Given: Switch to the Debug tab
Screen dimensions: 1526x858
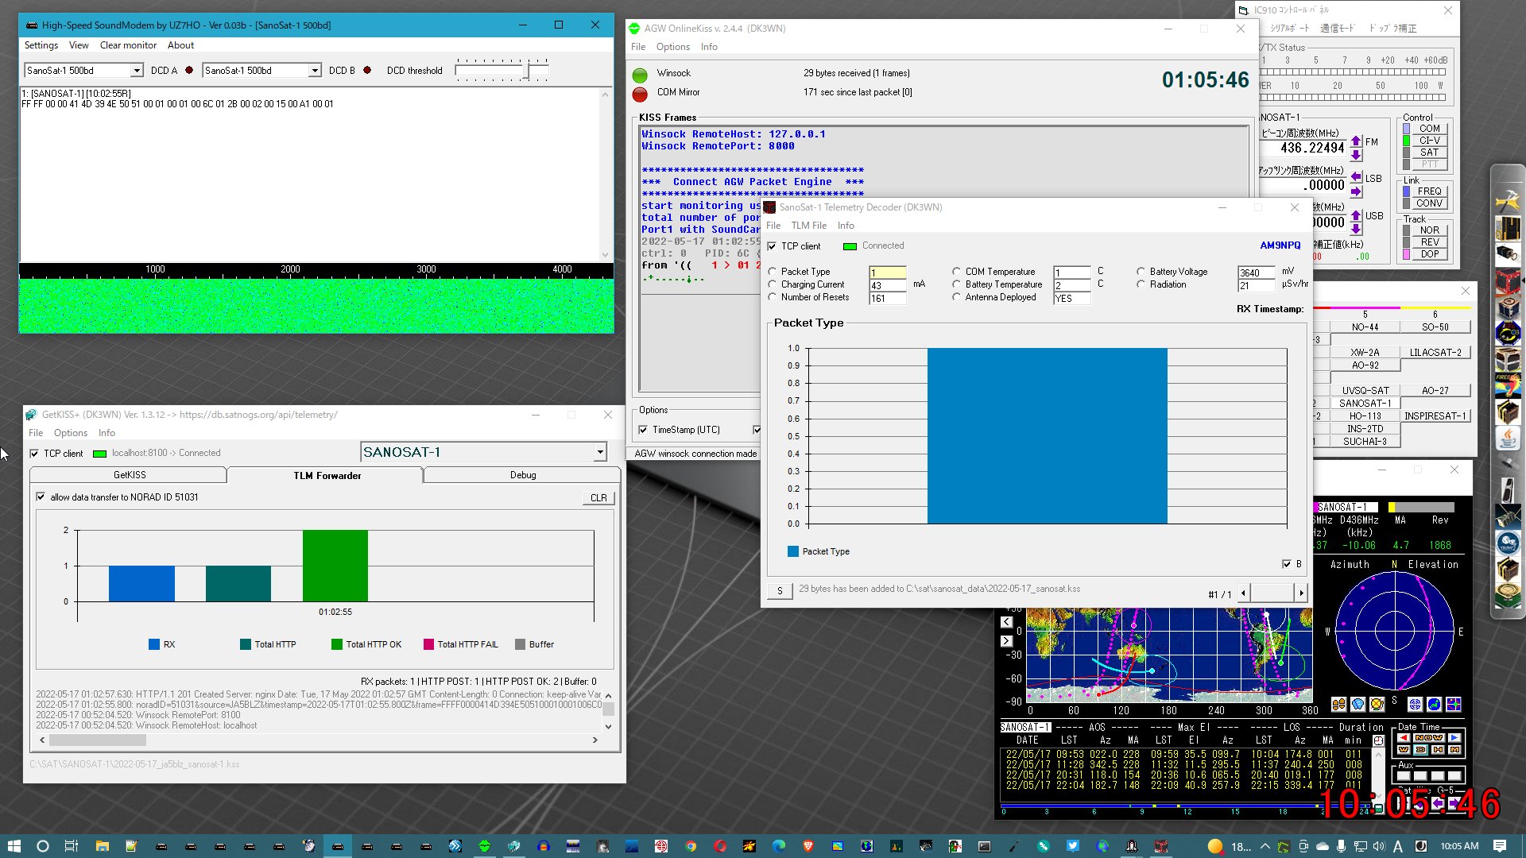Looking at the screenshot, I should pyautogui.click(x=522, y=475).
